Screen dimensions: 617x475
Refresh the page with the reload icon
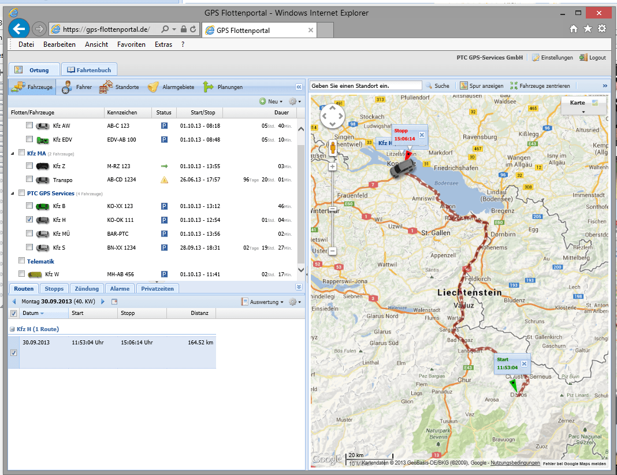pyautogui.click(x=193, y=29)
